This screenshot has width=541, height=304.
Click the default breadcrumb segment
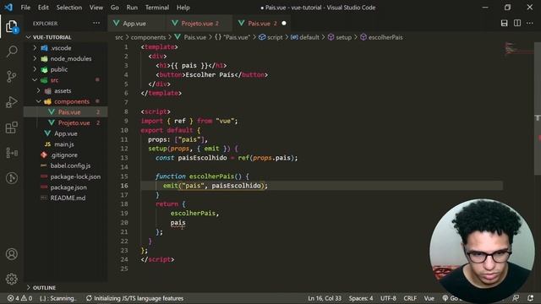pyautogui.click(x=305, y=37)
